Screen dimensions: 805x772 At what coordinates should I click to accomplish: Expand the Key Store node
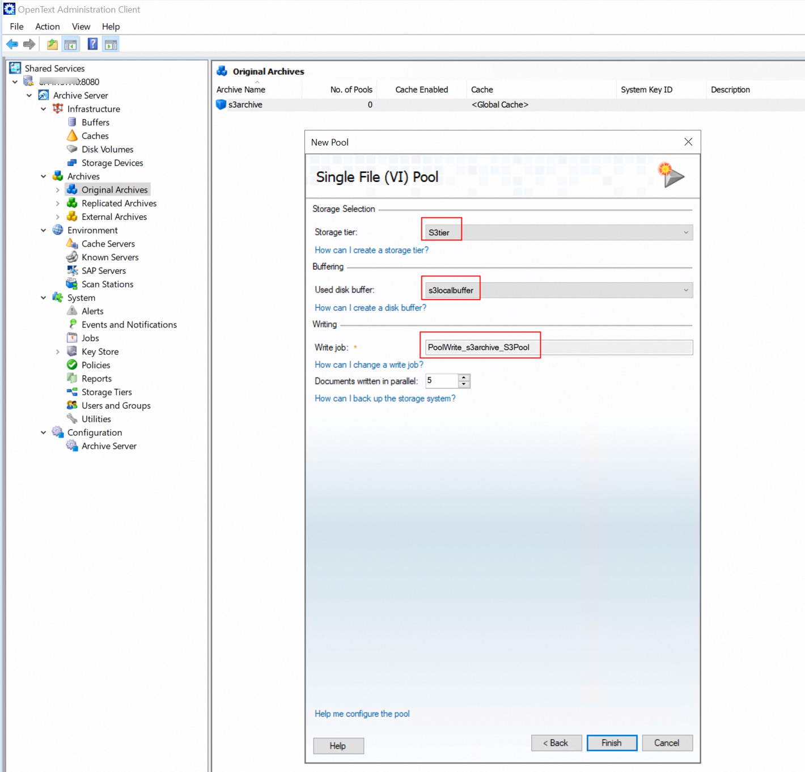[58, 351]
